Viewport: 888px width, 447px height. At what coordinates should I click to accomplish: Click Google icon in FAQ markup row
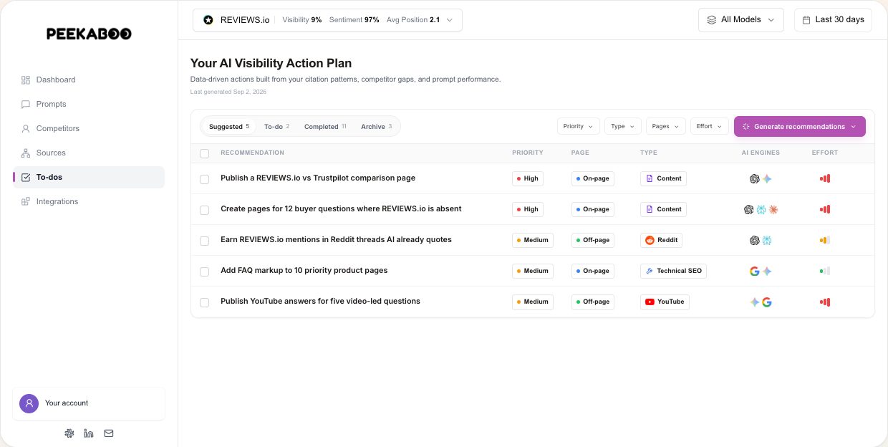click(754, 271)
